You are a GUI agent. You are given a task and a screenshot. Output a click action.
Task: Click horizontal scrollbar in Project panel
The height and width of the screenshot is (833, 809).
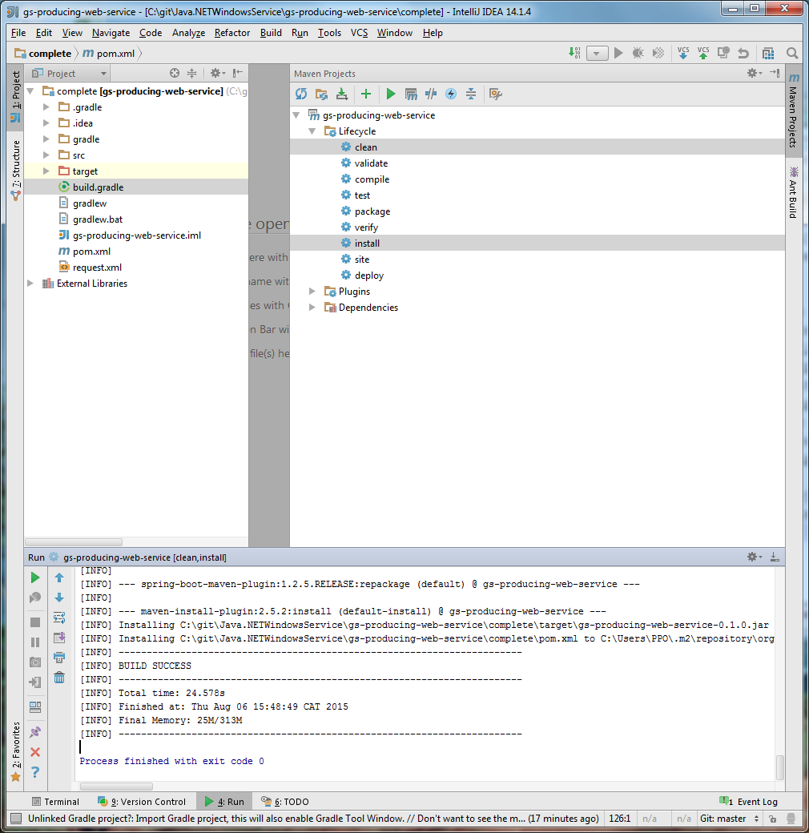[x=74, y=542]
